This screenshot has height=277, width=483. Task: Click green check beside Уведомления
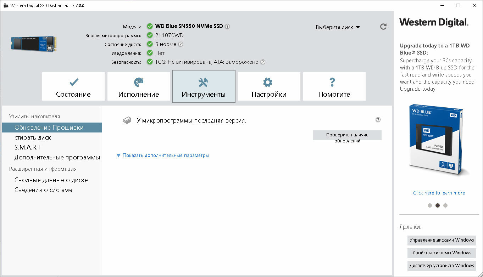coord(150,53)
